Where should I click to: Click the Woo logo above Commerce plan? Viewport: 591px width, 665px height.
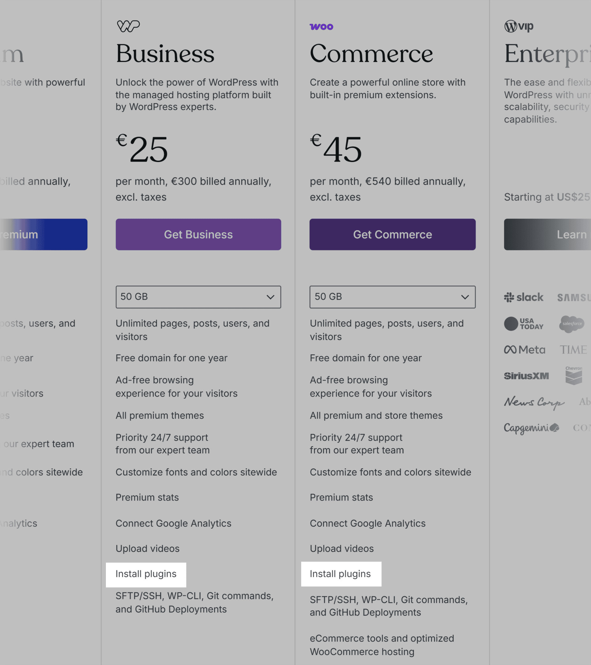[x=322, y=26]
